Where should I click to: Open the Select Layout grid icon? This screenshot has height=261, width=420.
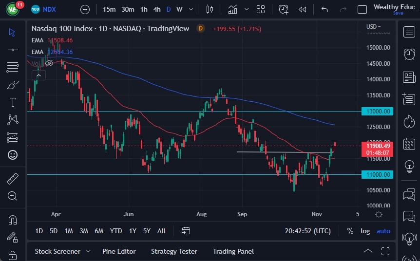coord(261,9)
